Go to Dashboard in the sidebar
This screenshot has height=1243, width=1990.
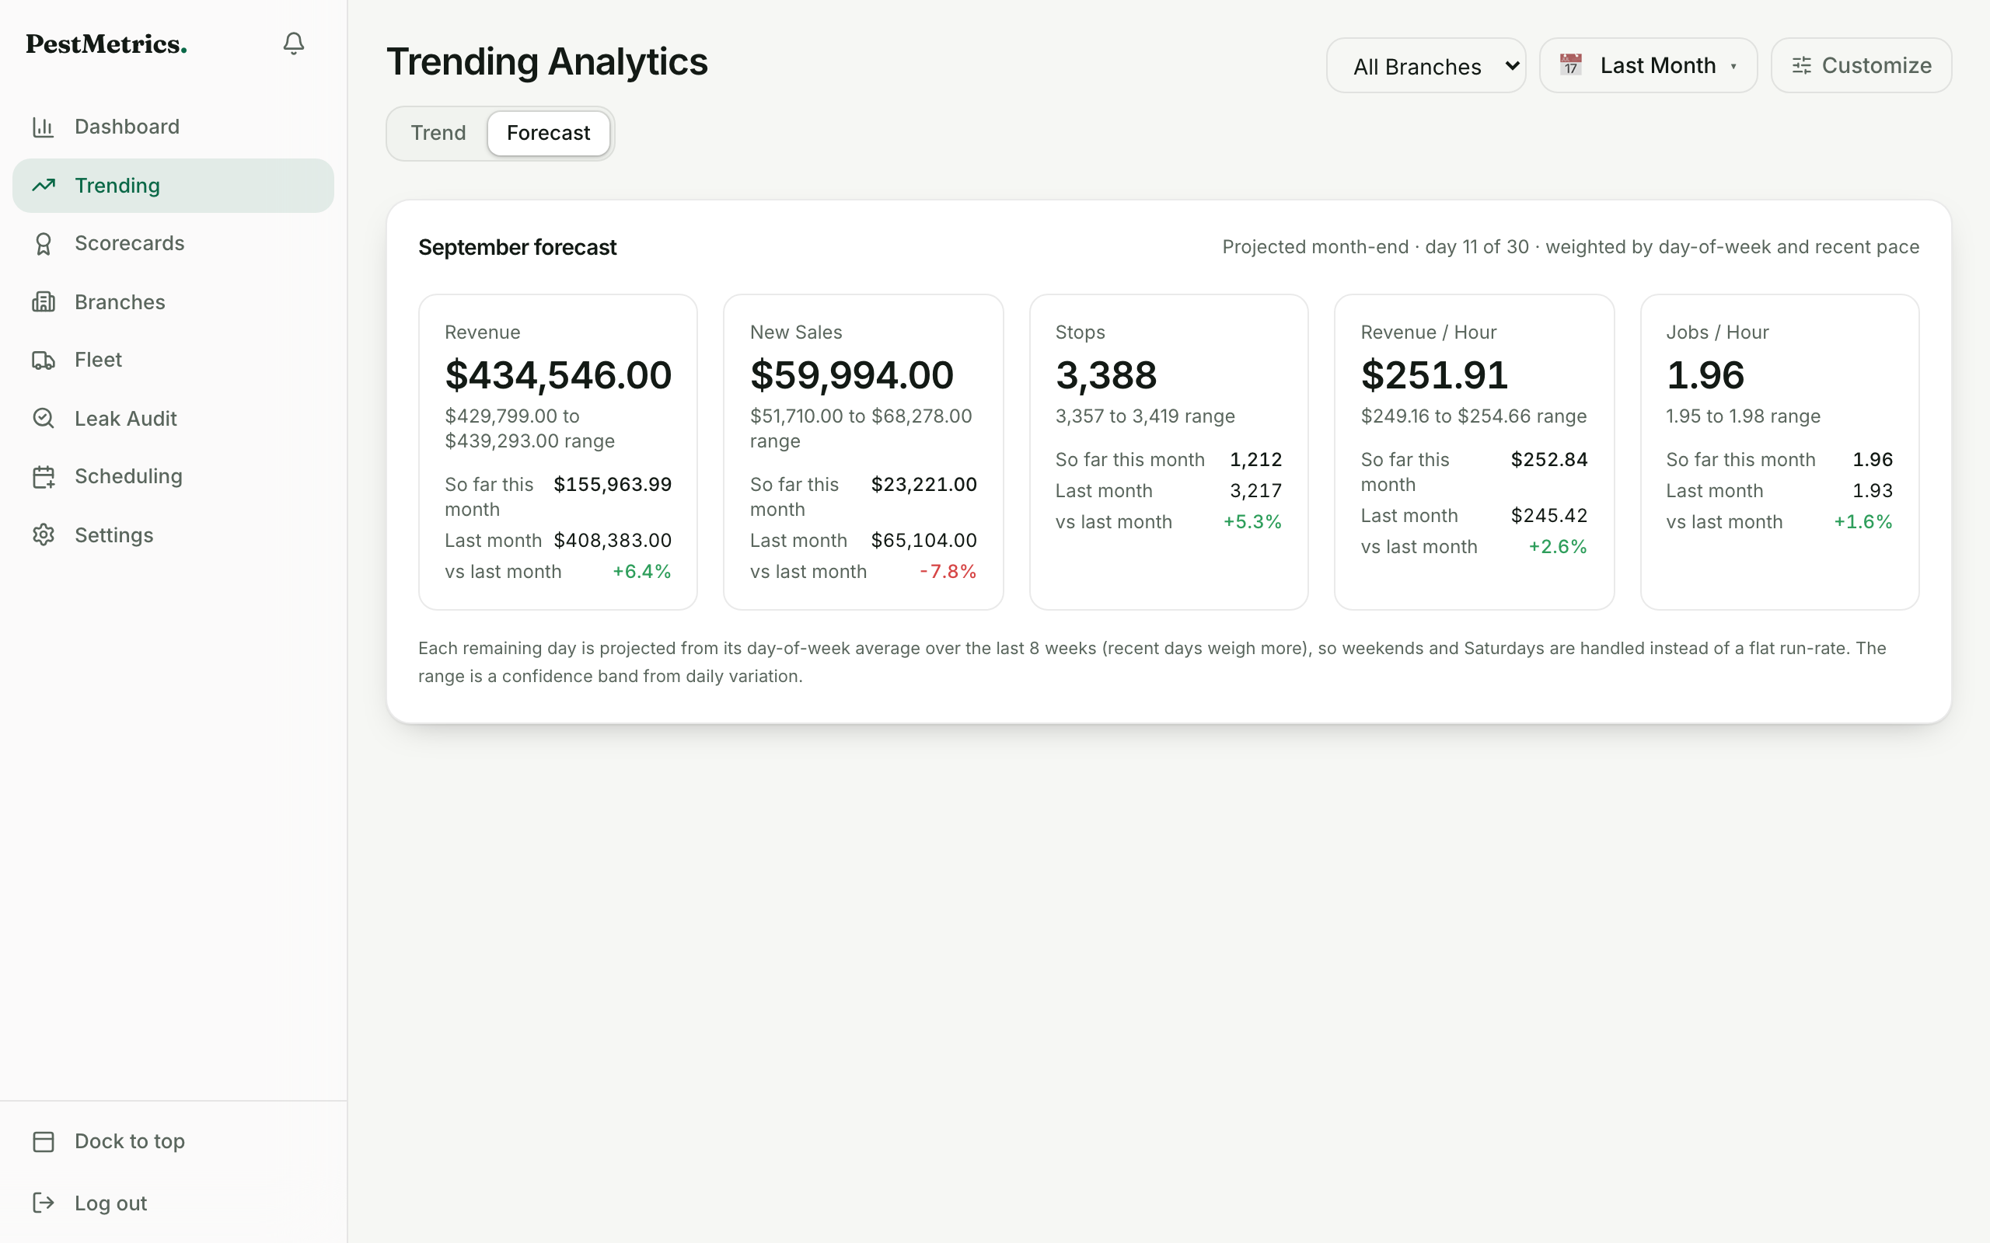click(173, 127)
